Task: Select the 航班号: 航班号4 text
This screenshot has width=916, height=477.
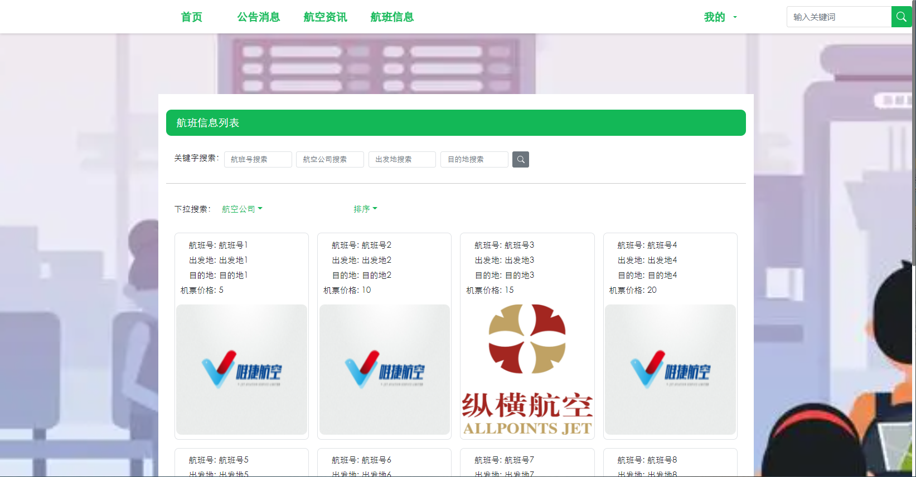Action: click(x=647, y=245)
